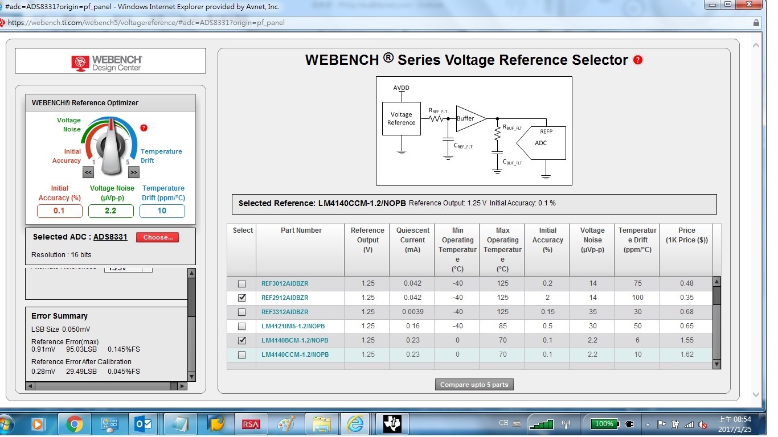This screenshot has height=437, width=778.
Task: Click the left panel horizontal scrollbar
Action: [107, 386]
